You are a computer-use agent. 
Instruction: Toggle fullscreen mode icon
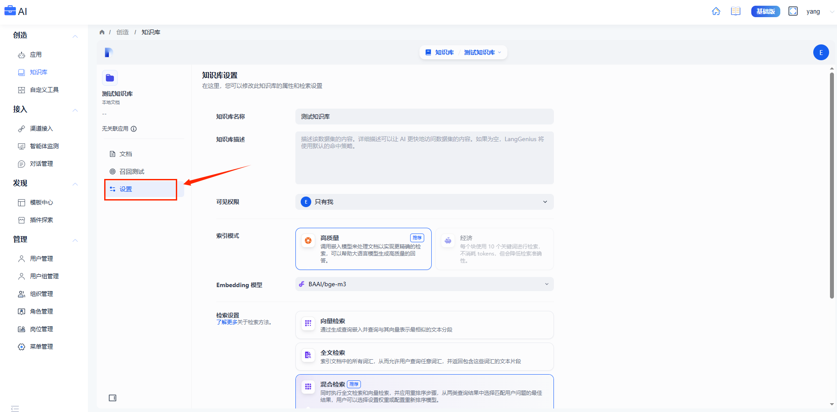click(793, 11)
